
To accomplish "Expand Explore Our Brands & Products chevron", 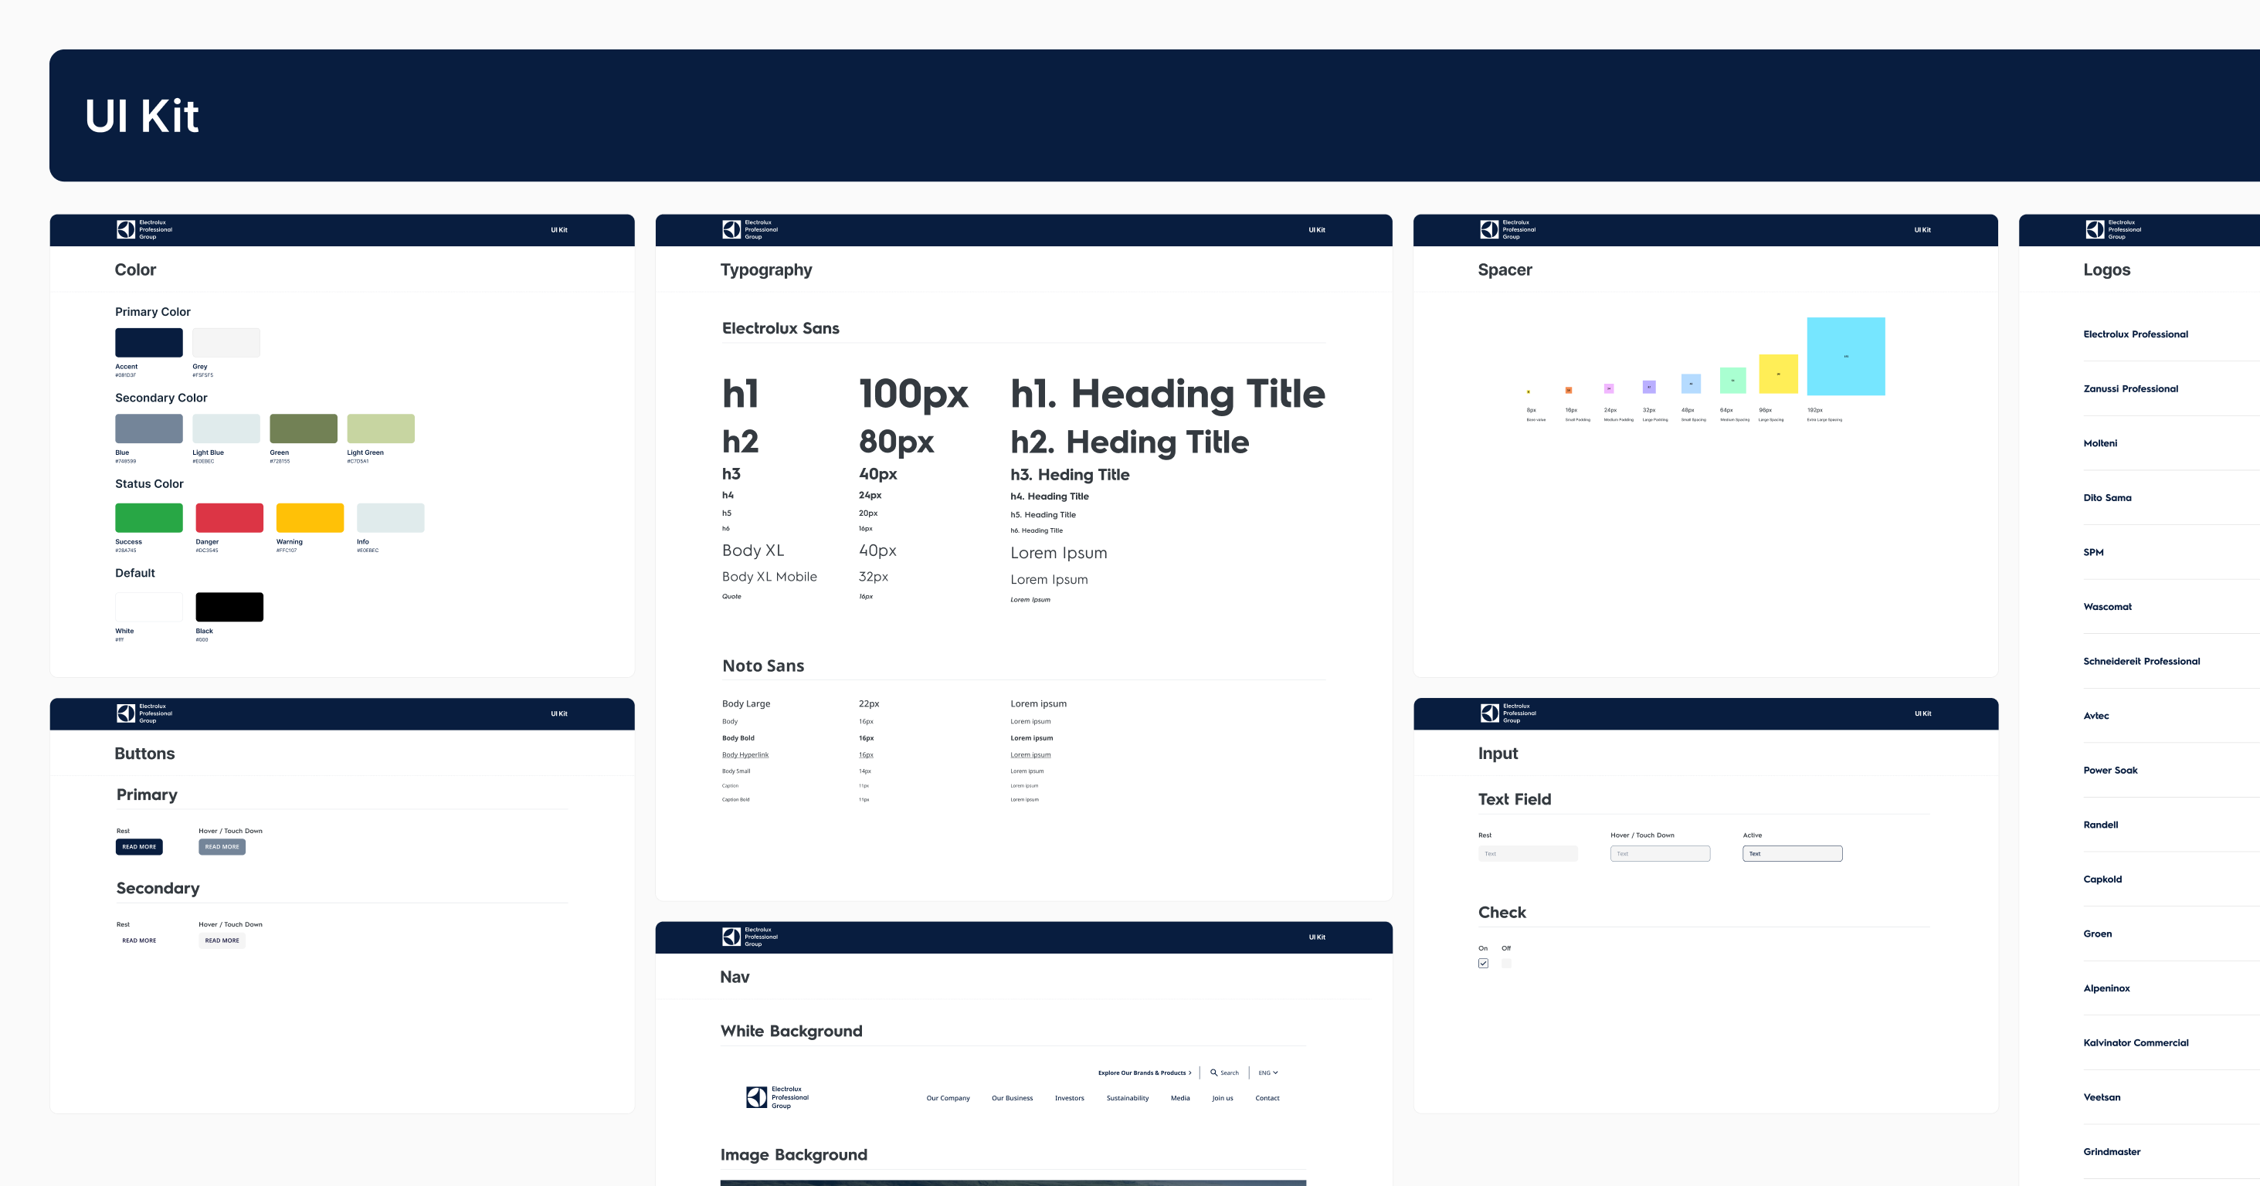I will (x=1190, y=1072).
